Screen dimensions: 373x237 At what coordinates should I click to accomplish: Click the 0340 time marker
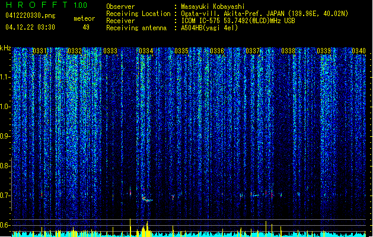[359, 51]
